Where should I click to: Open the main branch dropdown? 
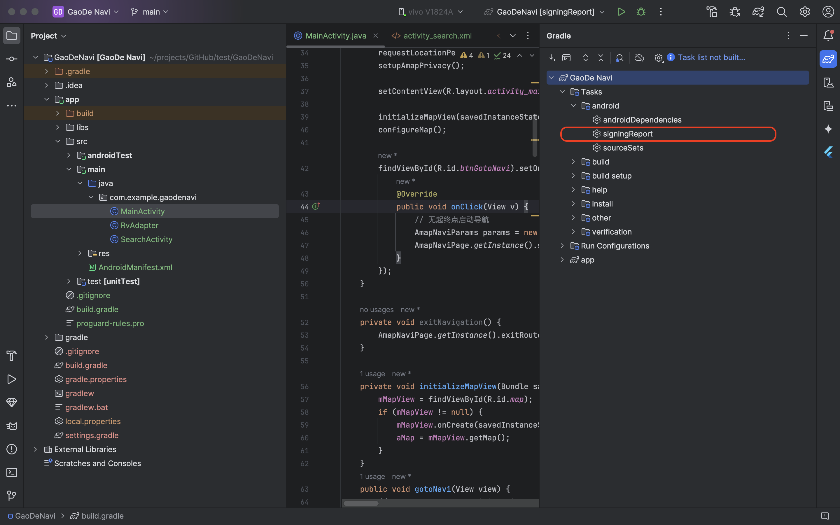pos(150,12)
